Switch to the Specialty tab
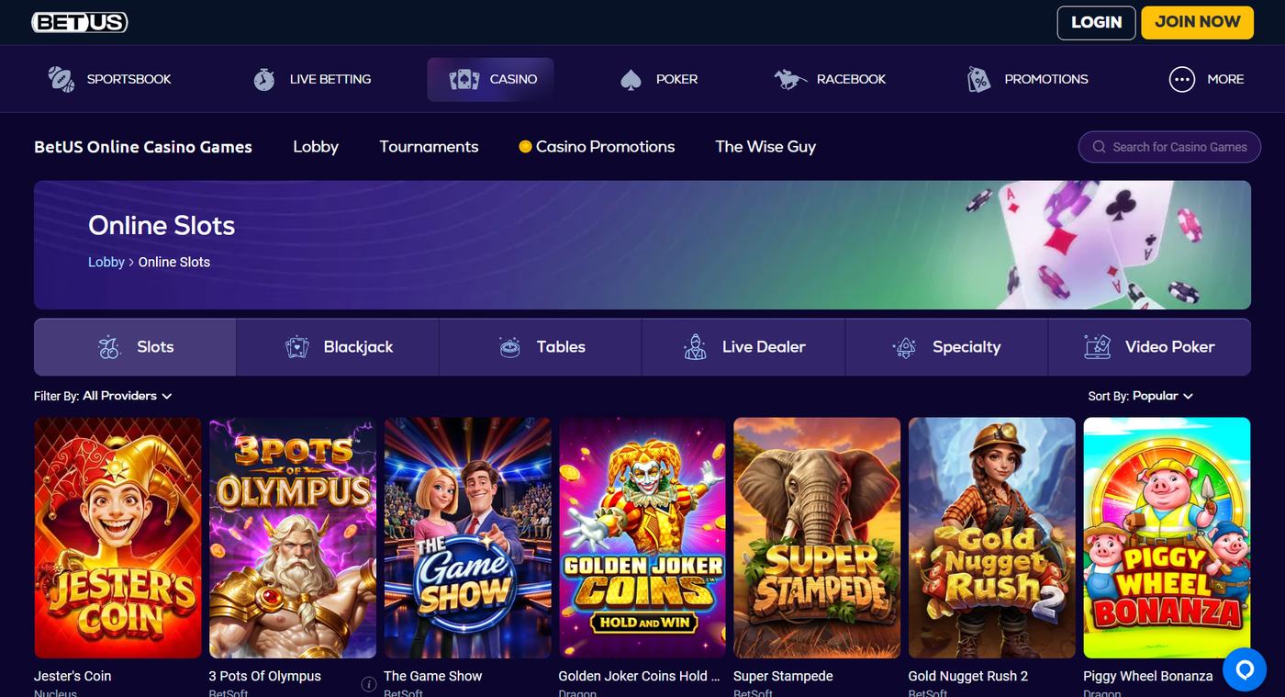 [x=946, y=347]
